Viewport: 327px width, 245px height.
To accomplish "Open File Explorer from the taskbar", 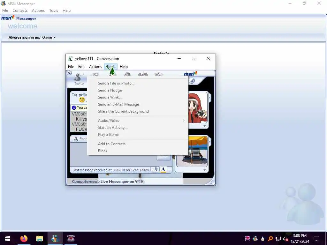I will pos(39,239).
